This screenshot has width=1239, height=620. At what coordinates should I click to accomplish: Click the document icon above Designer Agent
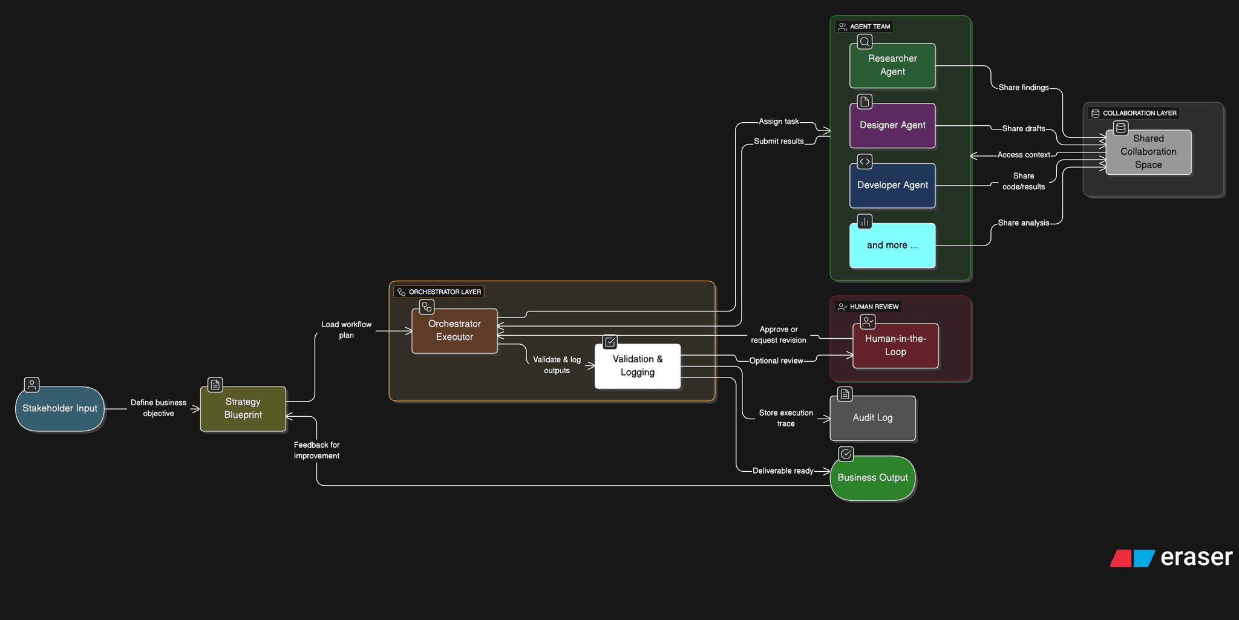(x=865, y=102)
